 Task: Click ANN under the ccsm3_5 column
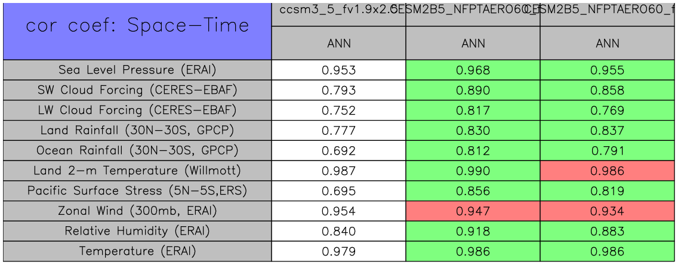click(x=338, y=43)
